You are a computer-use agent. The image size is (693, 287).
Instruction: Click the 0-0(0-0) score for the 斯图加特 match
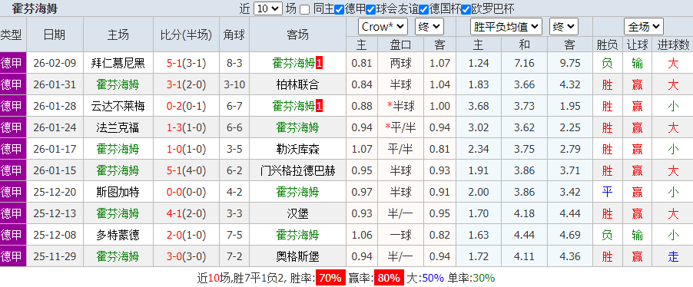pyautogui.click(x=186, y=192)
